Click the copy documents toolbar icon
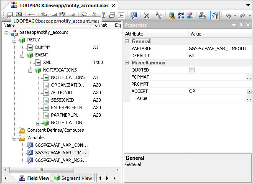Screen dimensions: 253x184 [159, 15]
